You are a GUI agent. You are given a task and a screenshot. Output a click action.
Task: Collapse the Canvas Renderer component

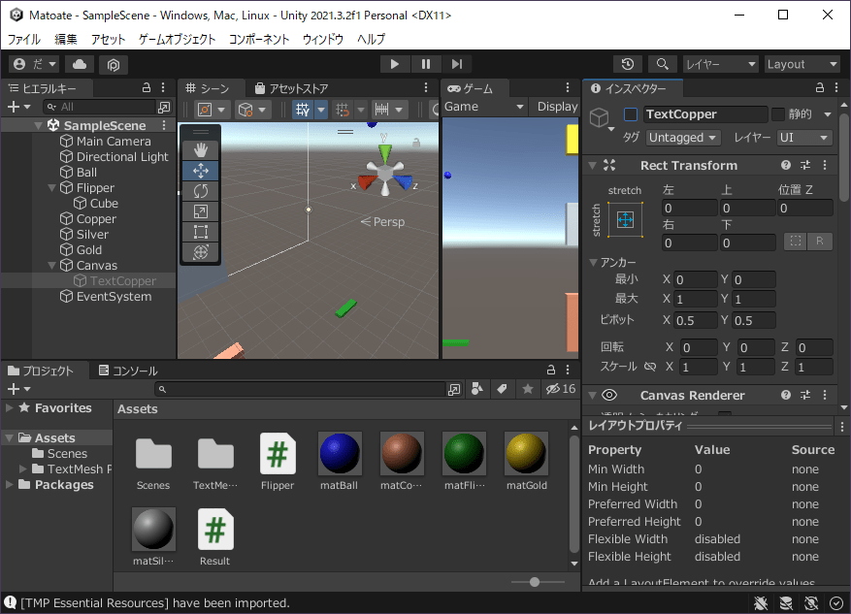[x=593, y=396]
